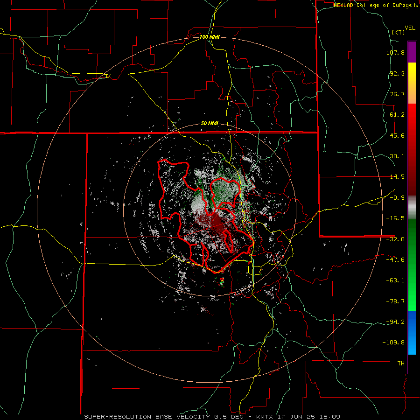Click the -16.5 legend value
This screenshot has height=420, width=420.
click(x=395, y=218)
